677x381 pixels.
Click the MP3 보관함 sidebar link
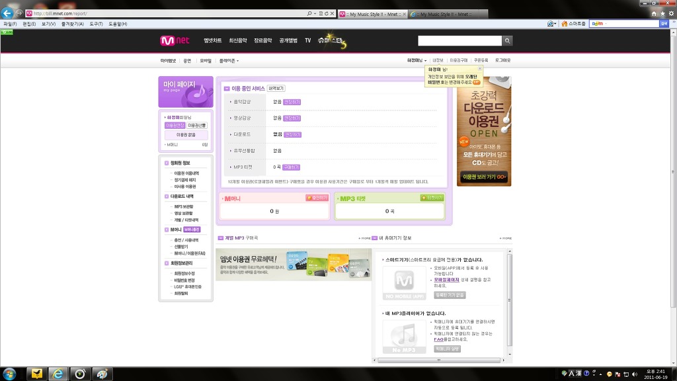(184, 206)
